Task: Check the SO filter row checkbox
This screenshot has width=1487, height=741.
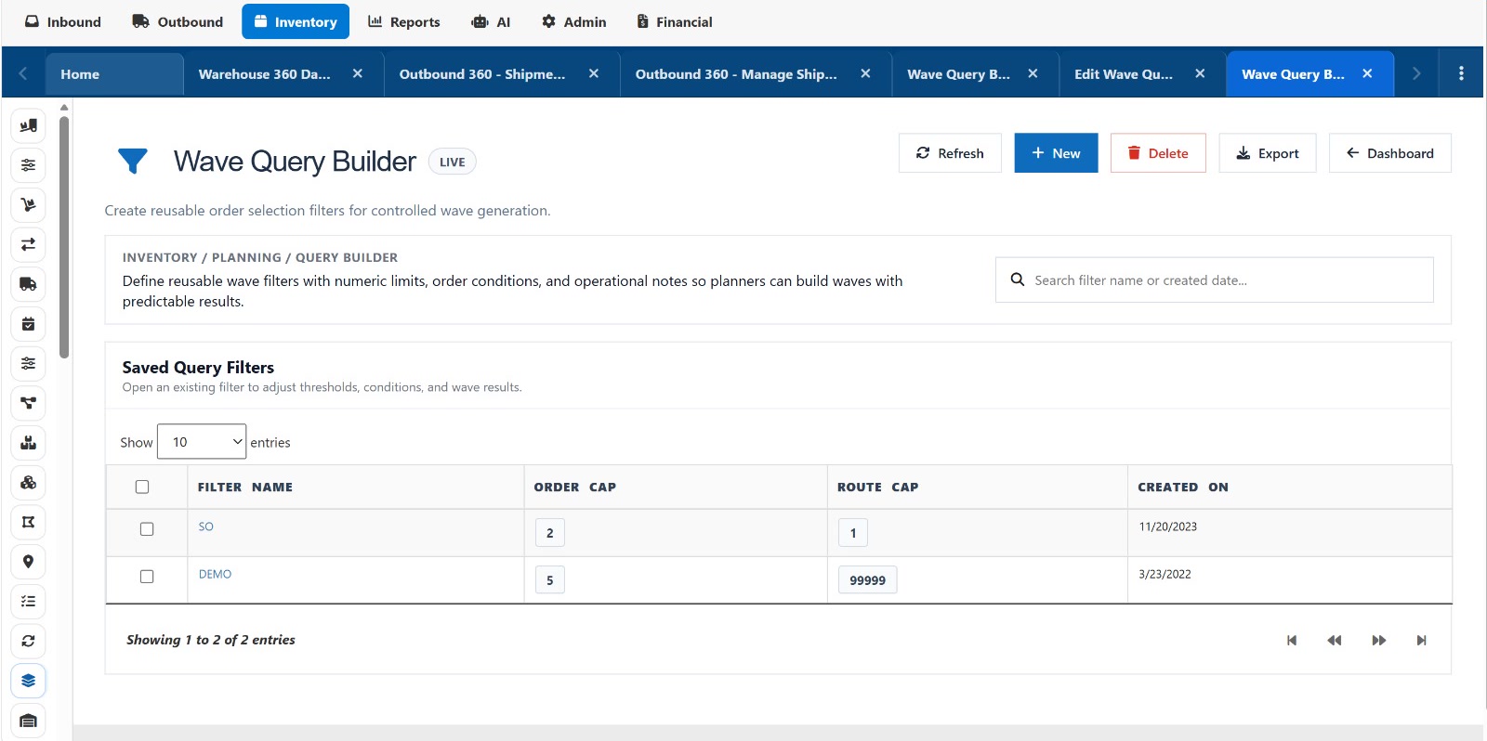Action: 147,529
